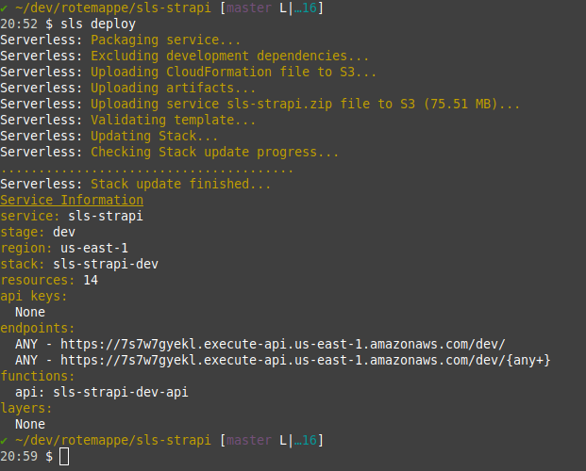Click the green checkmark on the bottom prompt line
The height and width of the screenshot is (471, 586).
4,440
